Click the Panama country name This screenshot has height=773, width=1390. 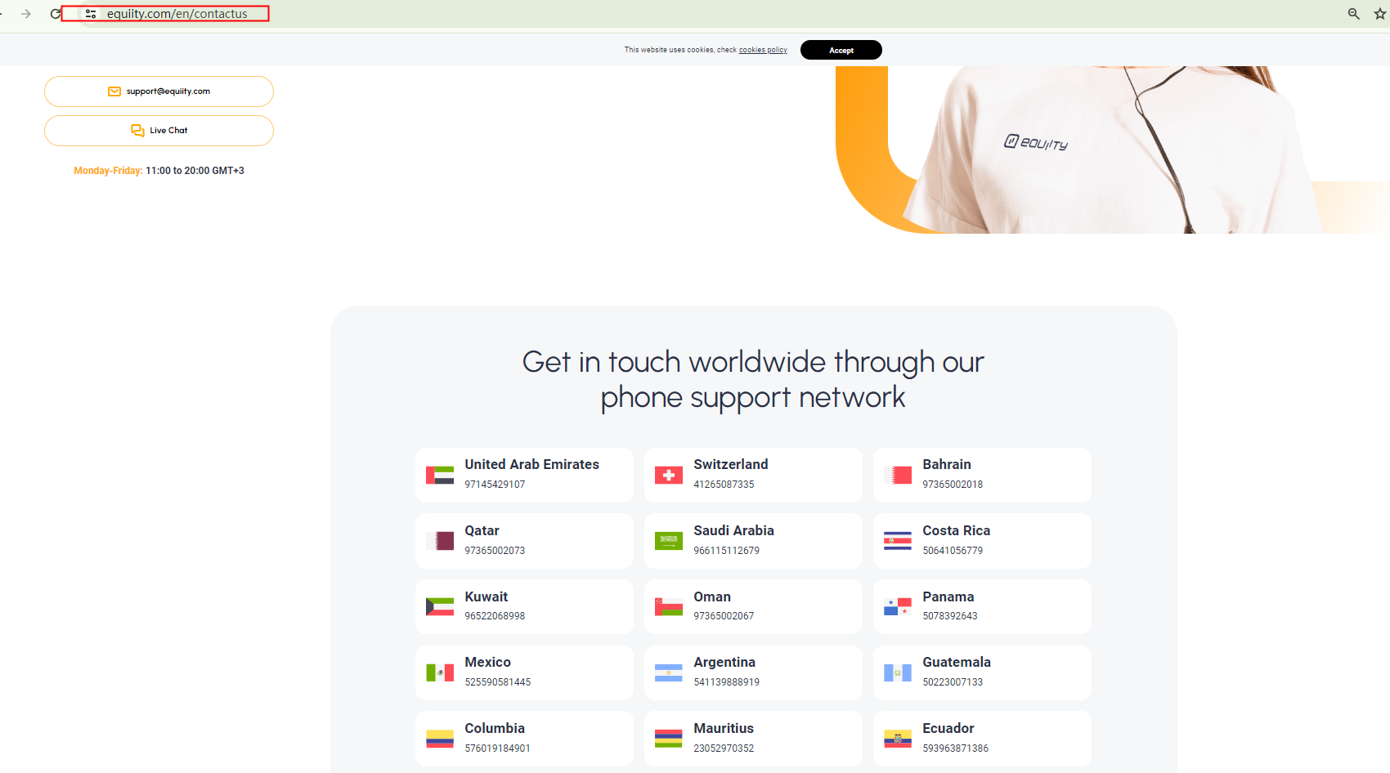[948, 597]
